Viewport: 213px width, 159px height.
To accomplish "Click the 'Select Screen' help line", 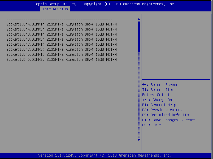I will point(160,85).
